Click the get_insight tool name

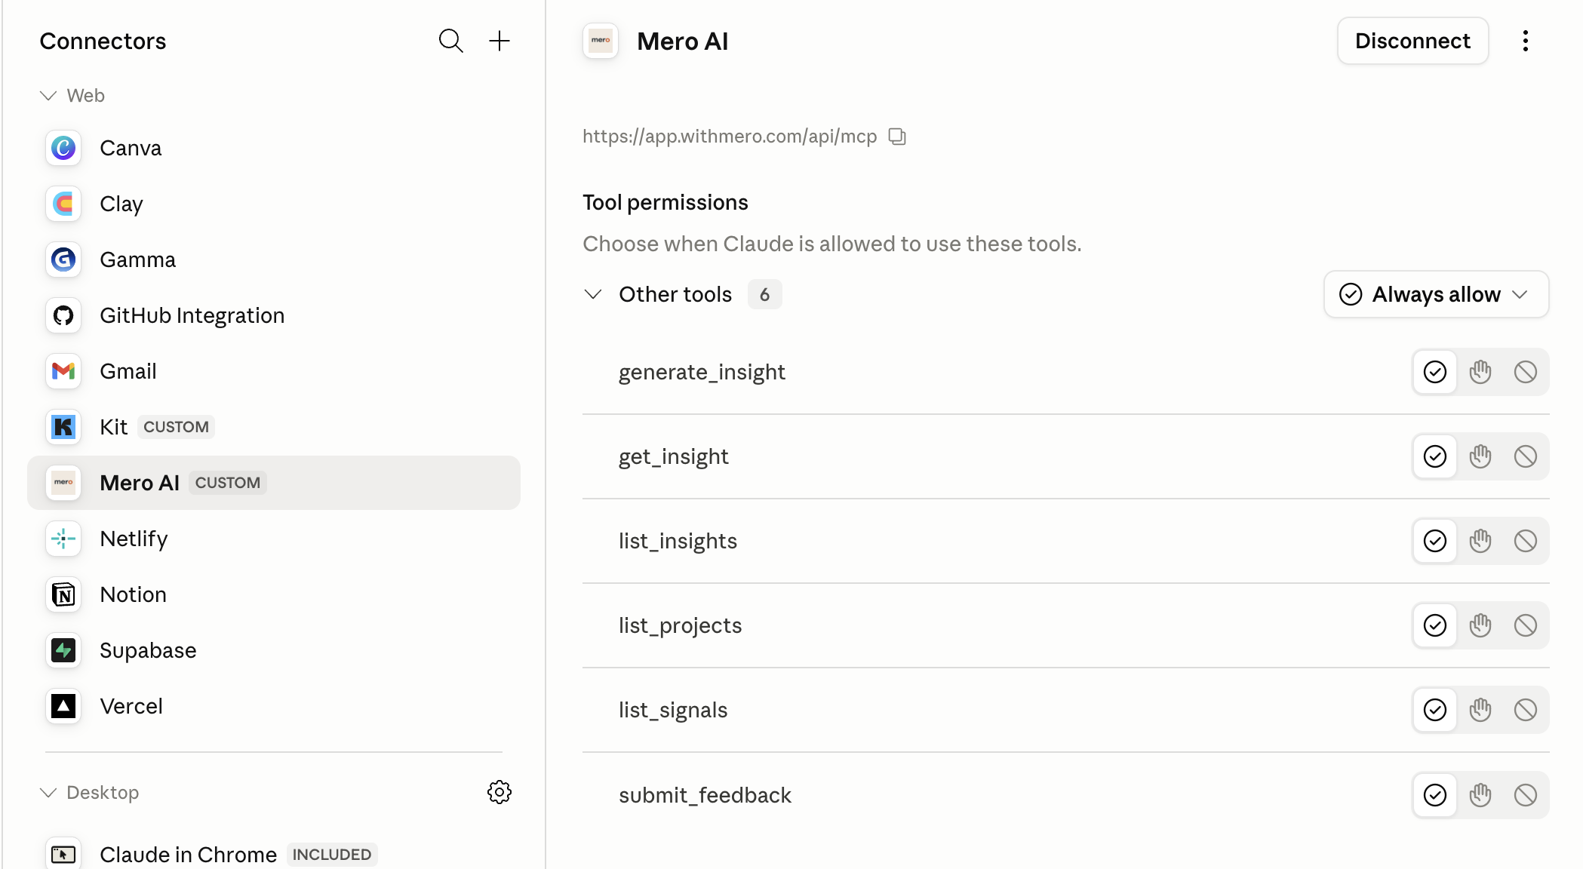673,456
